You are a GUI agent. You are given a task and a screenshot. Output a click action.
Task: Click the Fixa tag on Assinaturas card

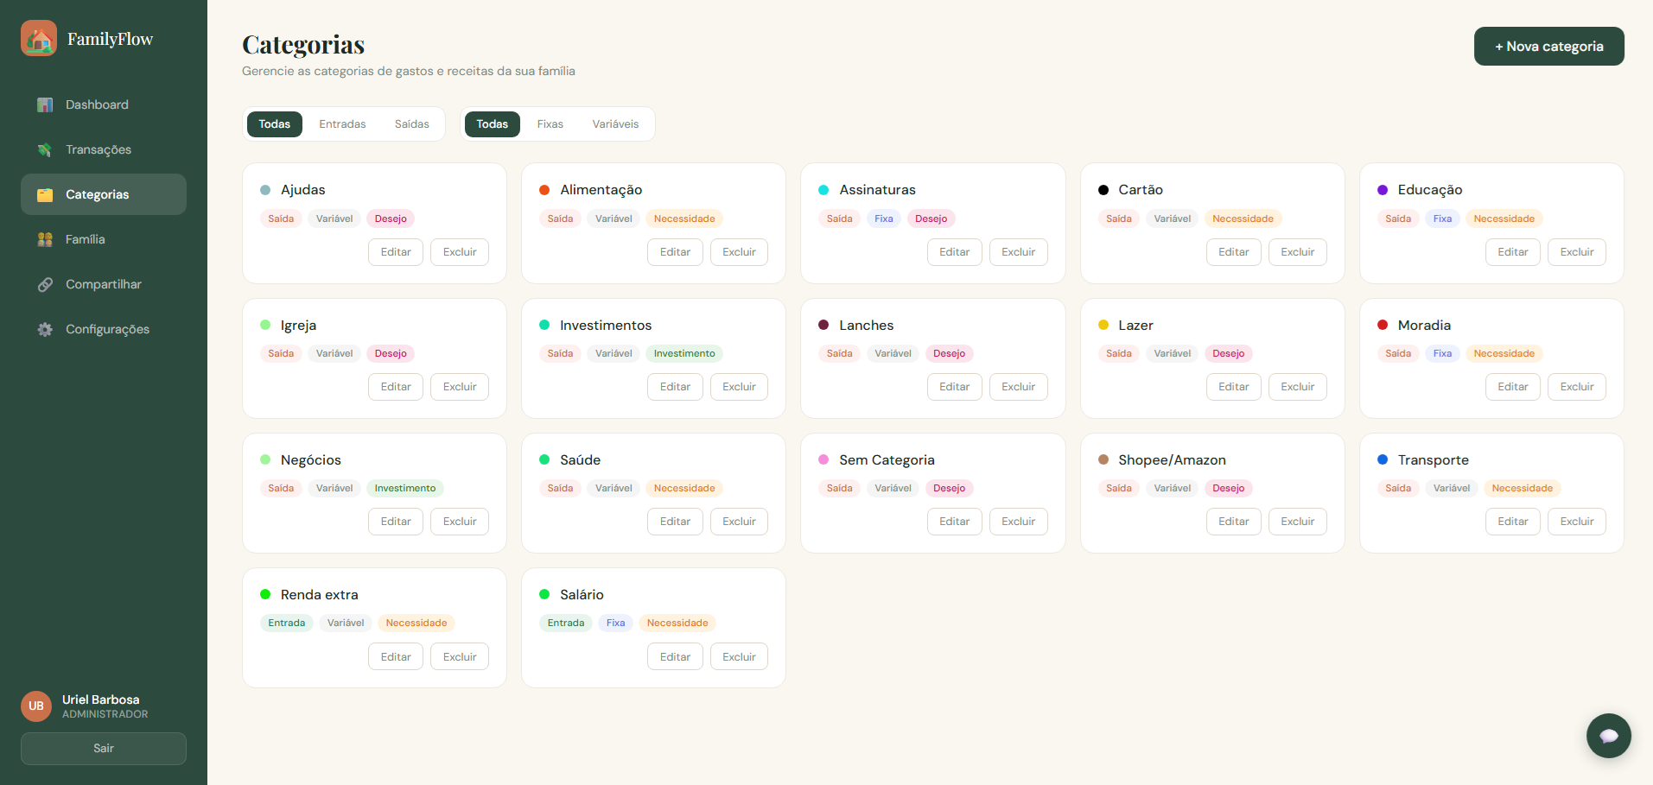click(x=884, y=218)
